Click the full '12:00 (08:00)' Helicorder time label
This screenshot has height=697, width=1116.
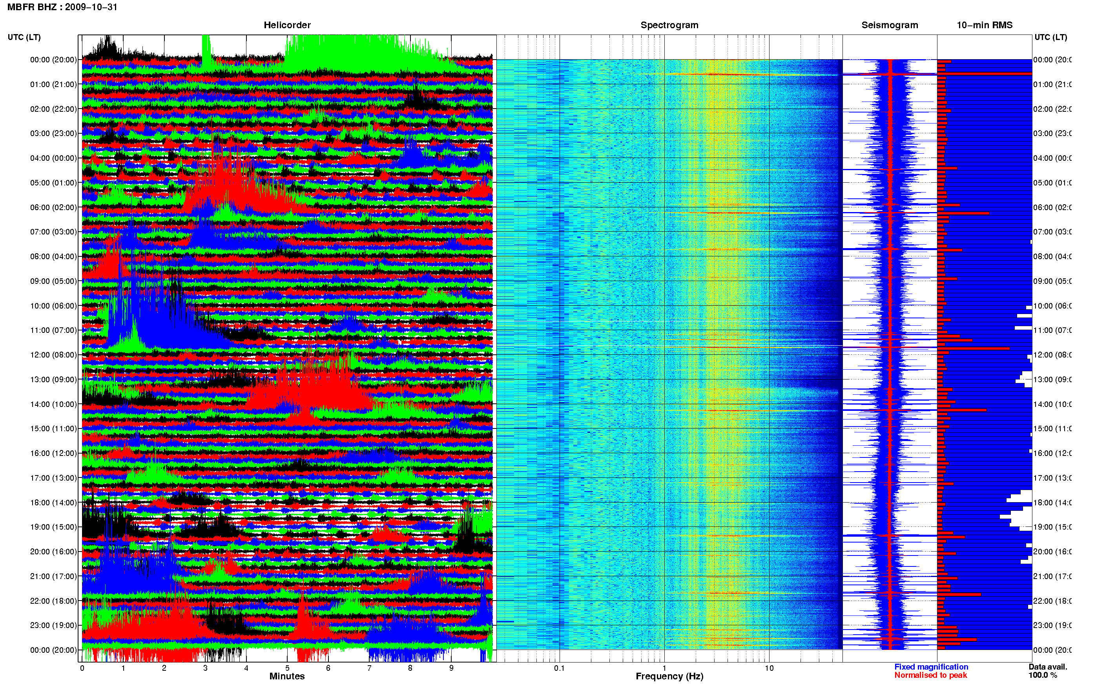pyautogui.click(x=53, y=355)
